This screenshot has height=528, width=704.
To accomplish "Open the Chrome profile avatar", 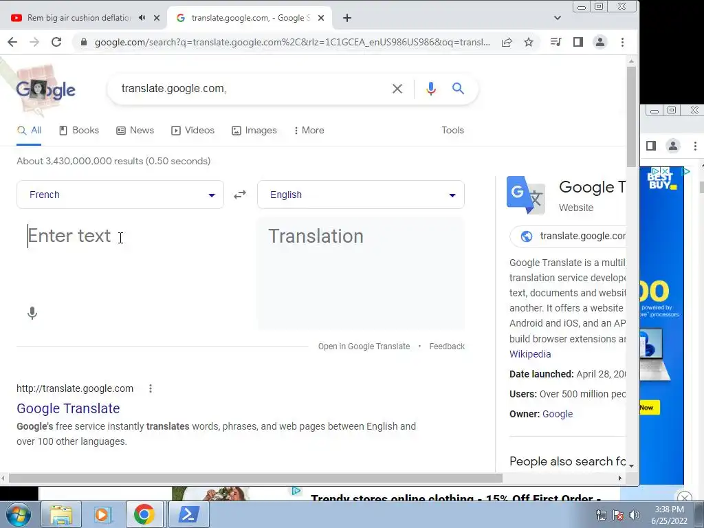I will point(599,42).
